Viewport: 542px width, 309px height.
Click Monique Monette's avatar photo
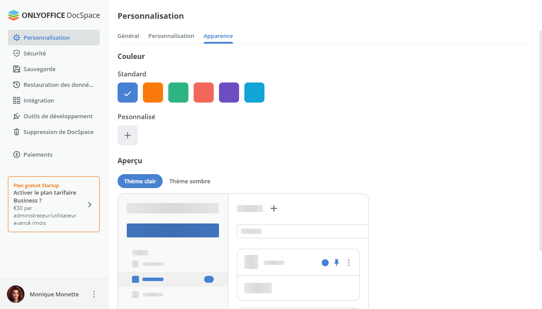coord(16,294)
